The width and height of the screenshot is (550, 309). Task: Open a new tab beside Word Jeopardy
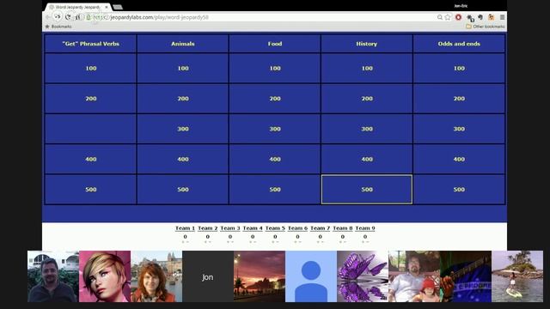point(118,7)
